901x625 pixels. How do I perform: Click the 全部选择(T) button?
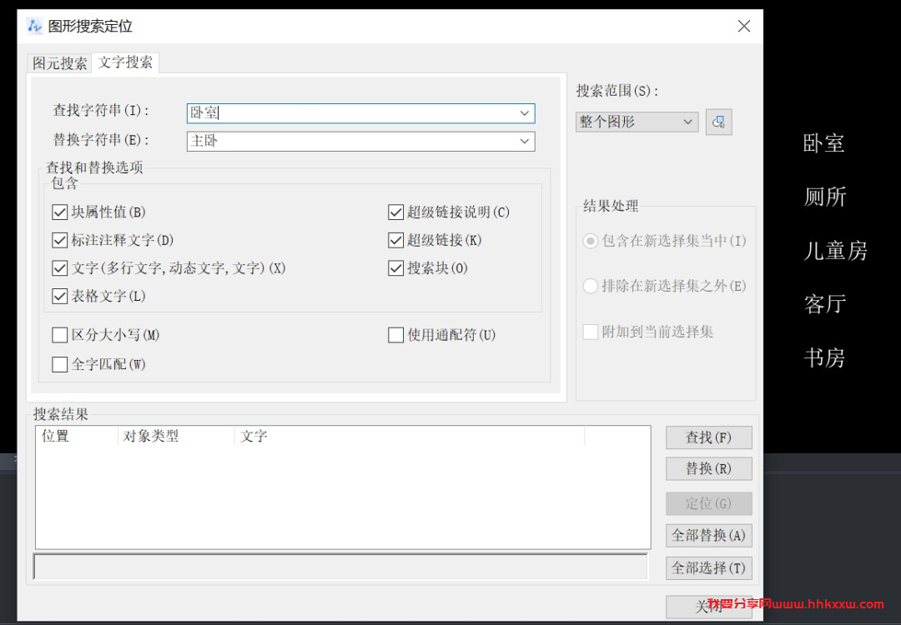[708, 568]
